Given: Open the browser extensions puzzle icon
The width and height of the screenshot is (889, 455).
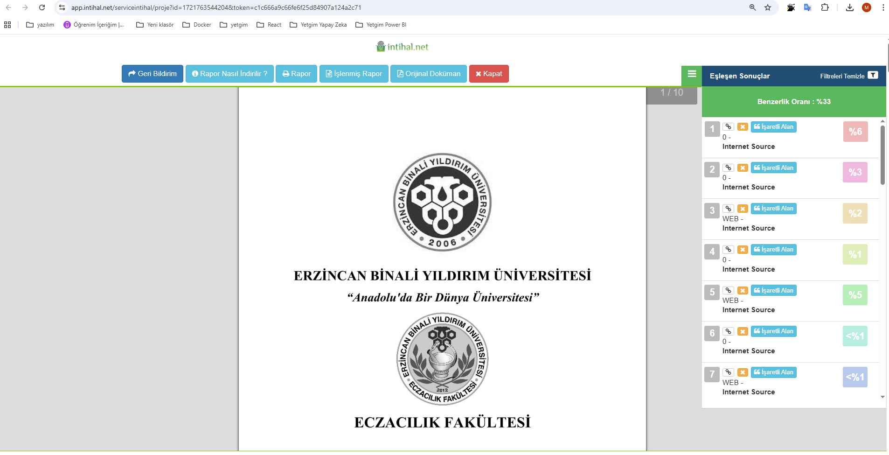Looking at the screenshot, I should (825, 7).
